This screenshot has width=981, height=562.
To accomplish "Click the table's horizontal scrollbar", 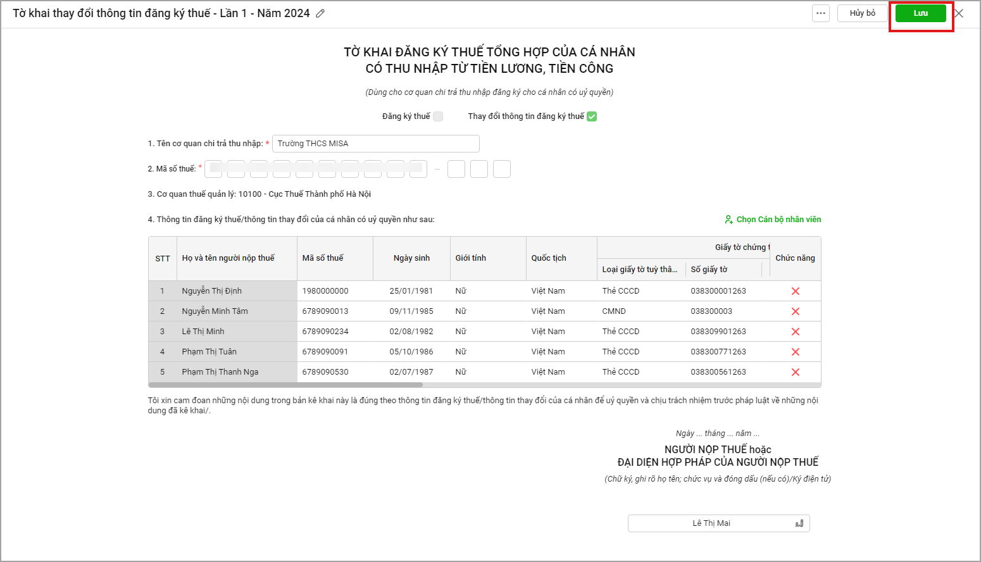I will pyautogui.click(x=286, y=385).
